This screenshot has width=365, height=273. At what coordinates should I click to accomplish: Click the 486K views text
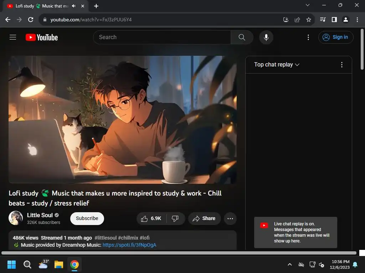pyautogui.click(x=26, y=238)
